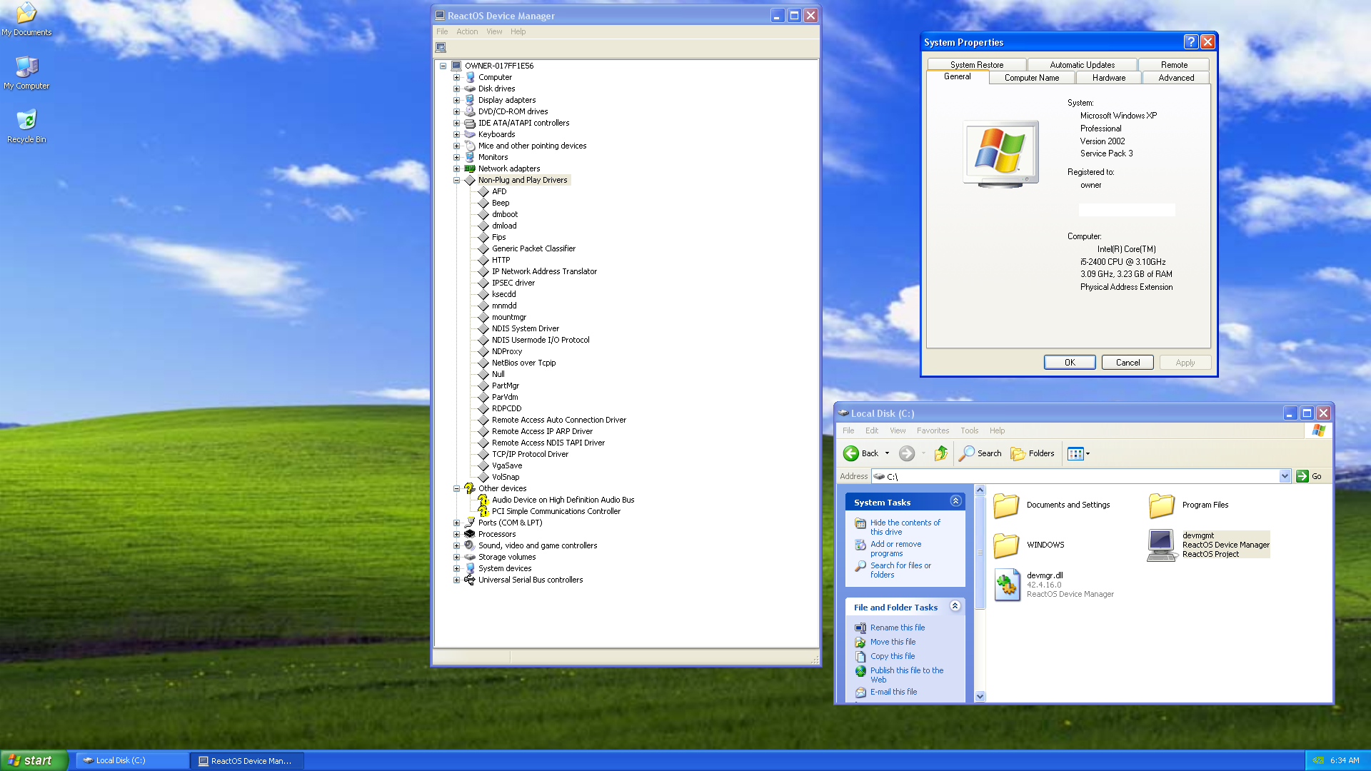This screenshot has height=771, width=1371.
Task: Collapse the System Tasks panel
Action: (x=955, y=501)
